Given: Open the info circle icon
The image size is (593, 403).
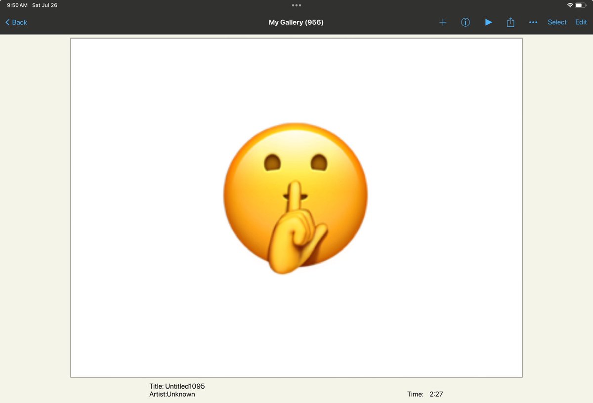Looking at the screenshot, I should tap(465, 22).
